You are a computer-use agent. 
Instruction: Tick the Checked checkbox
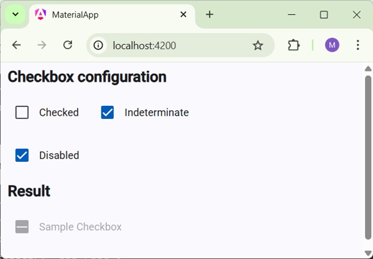[x=22, y=113]
